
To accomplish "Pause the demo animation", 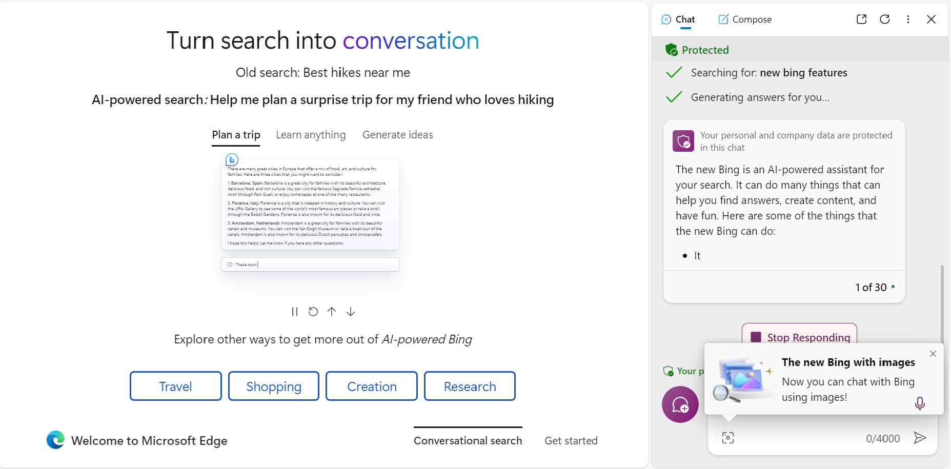I will tap(295, 312).
